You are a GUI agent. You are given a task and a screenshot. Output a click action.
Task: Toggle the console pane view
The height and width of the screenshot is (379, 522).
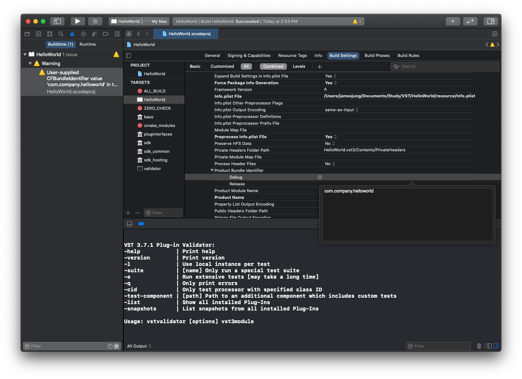click(496, 346)
